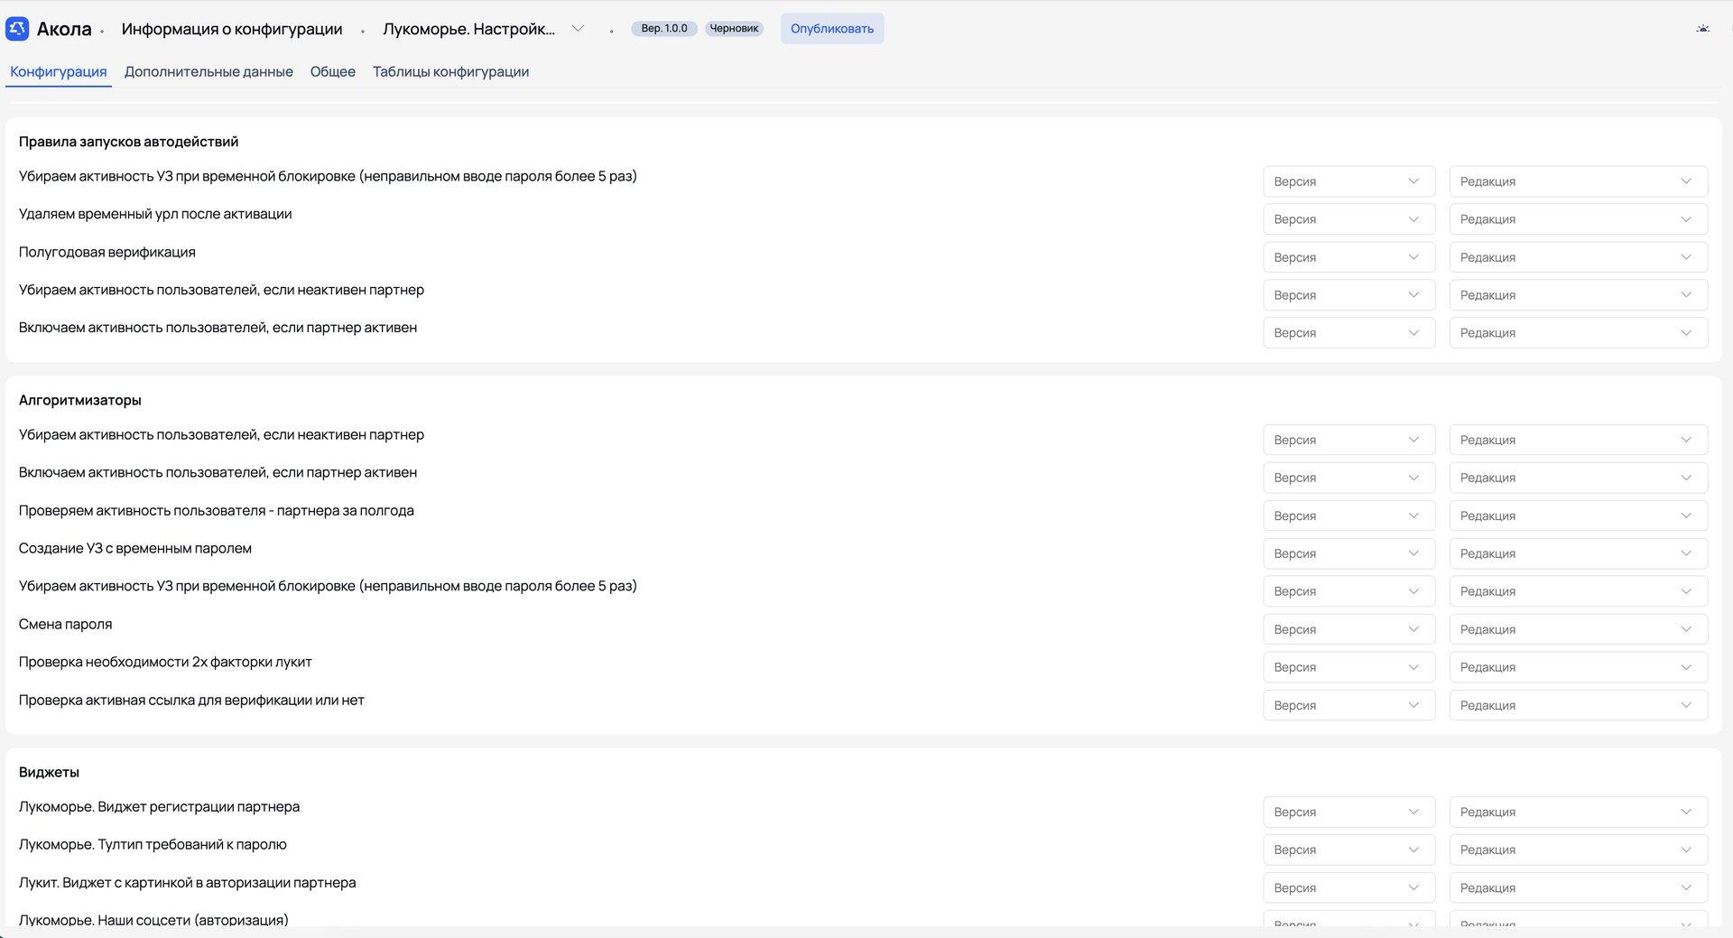The width and height of the screenshot is (1733, 938).
Task: Open Версия dropdown for Лукоморье. Тултип требований
Action: coord(1348,850)
